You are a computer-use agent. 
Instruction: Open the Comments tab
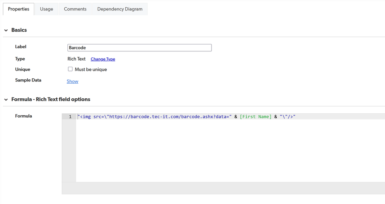tap(75, 9)
